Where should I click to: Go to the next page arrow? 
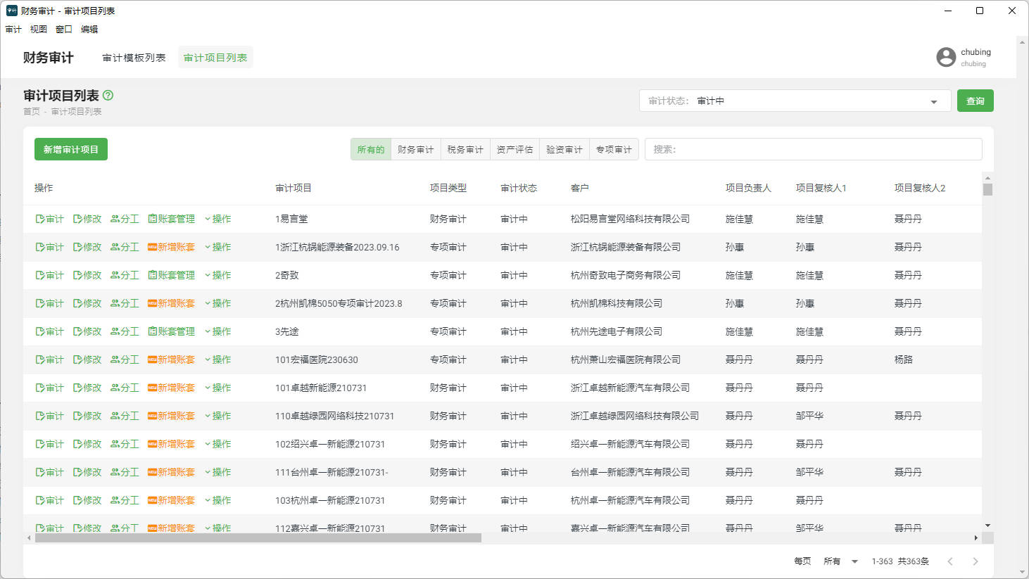tap(976, 561)
